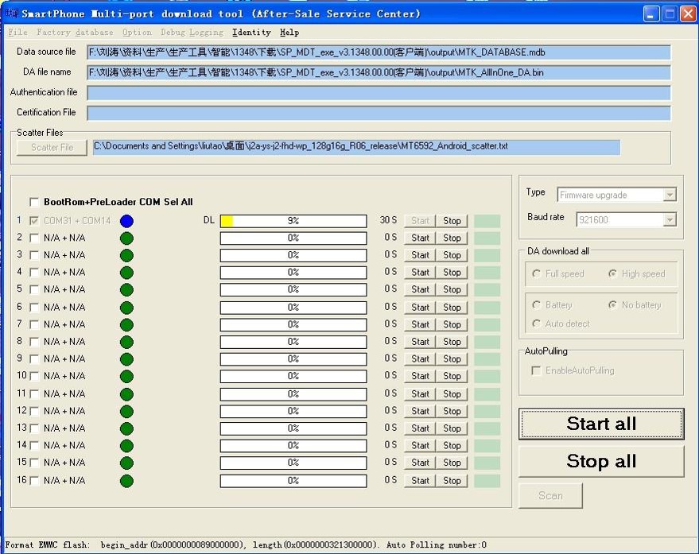Screen dimensions: 699x554
Task: Click Start for port 6
Action: (x=420, y=307)
